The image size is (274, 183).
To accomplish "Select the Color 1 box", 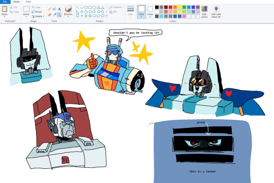I will point(142,12).
